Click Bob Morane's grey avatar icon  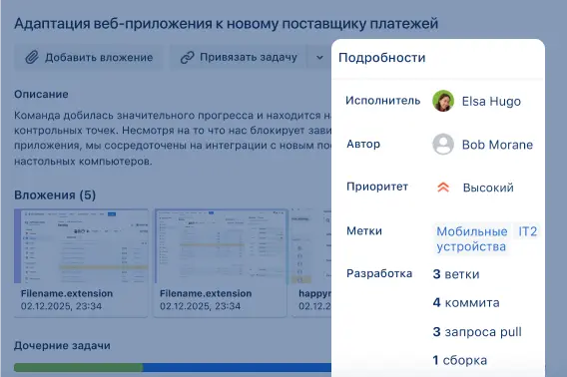click(x=443, y=145)
